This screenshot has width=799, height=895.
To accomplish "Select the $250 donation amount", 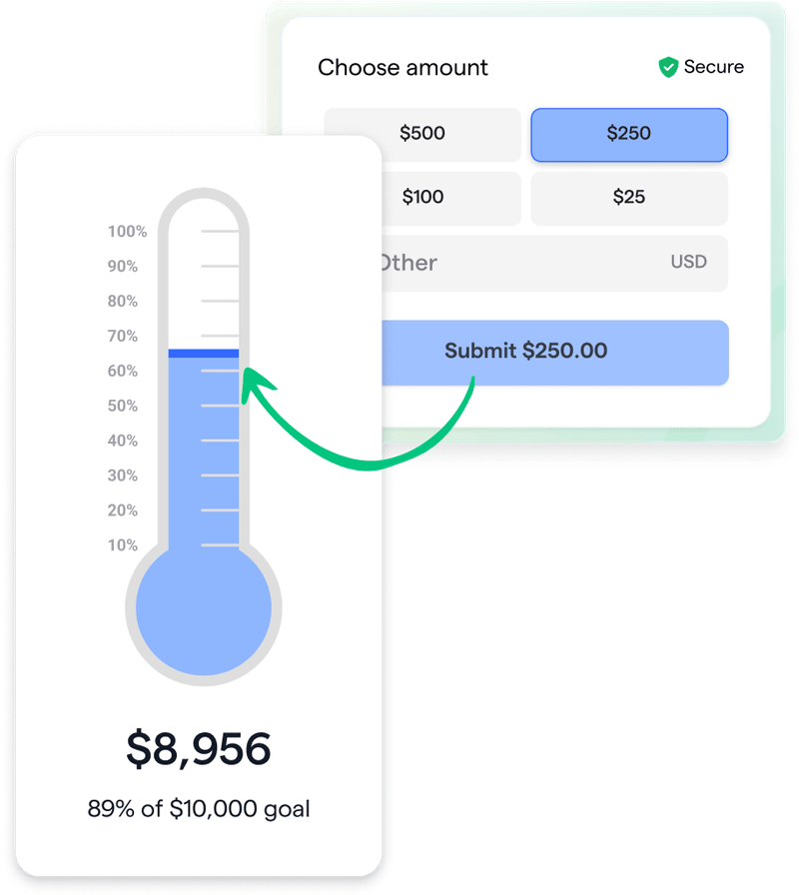I will (629, 135).
